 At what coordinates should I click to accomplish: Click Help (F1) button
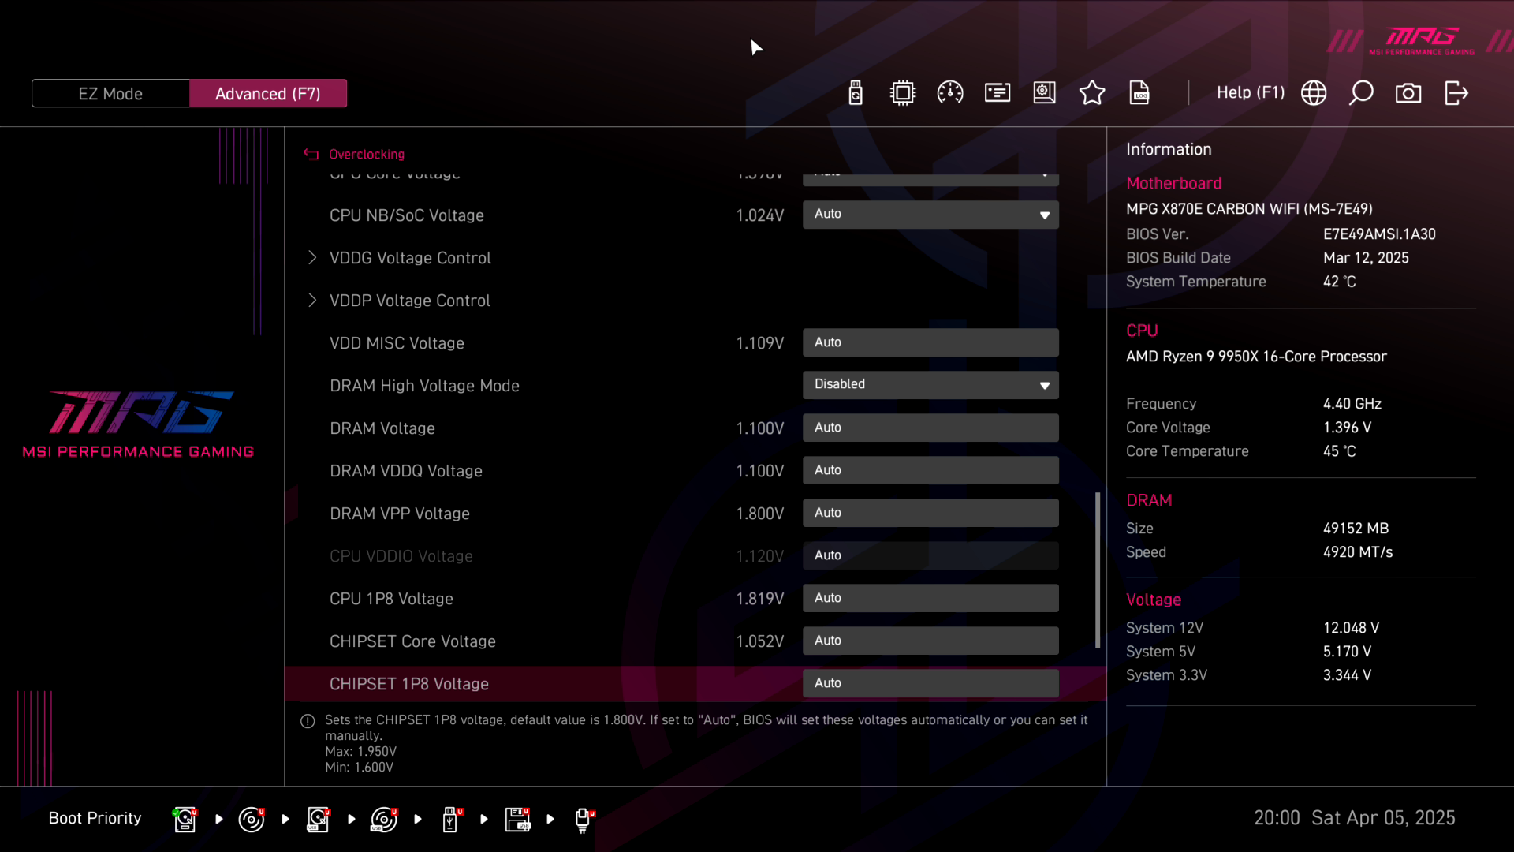[1250, 93]
